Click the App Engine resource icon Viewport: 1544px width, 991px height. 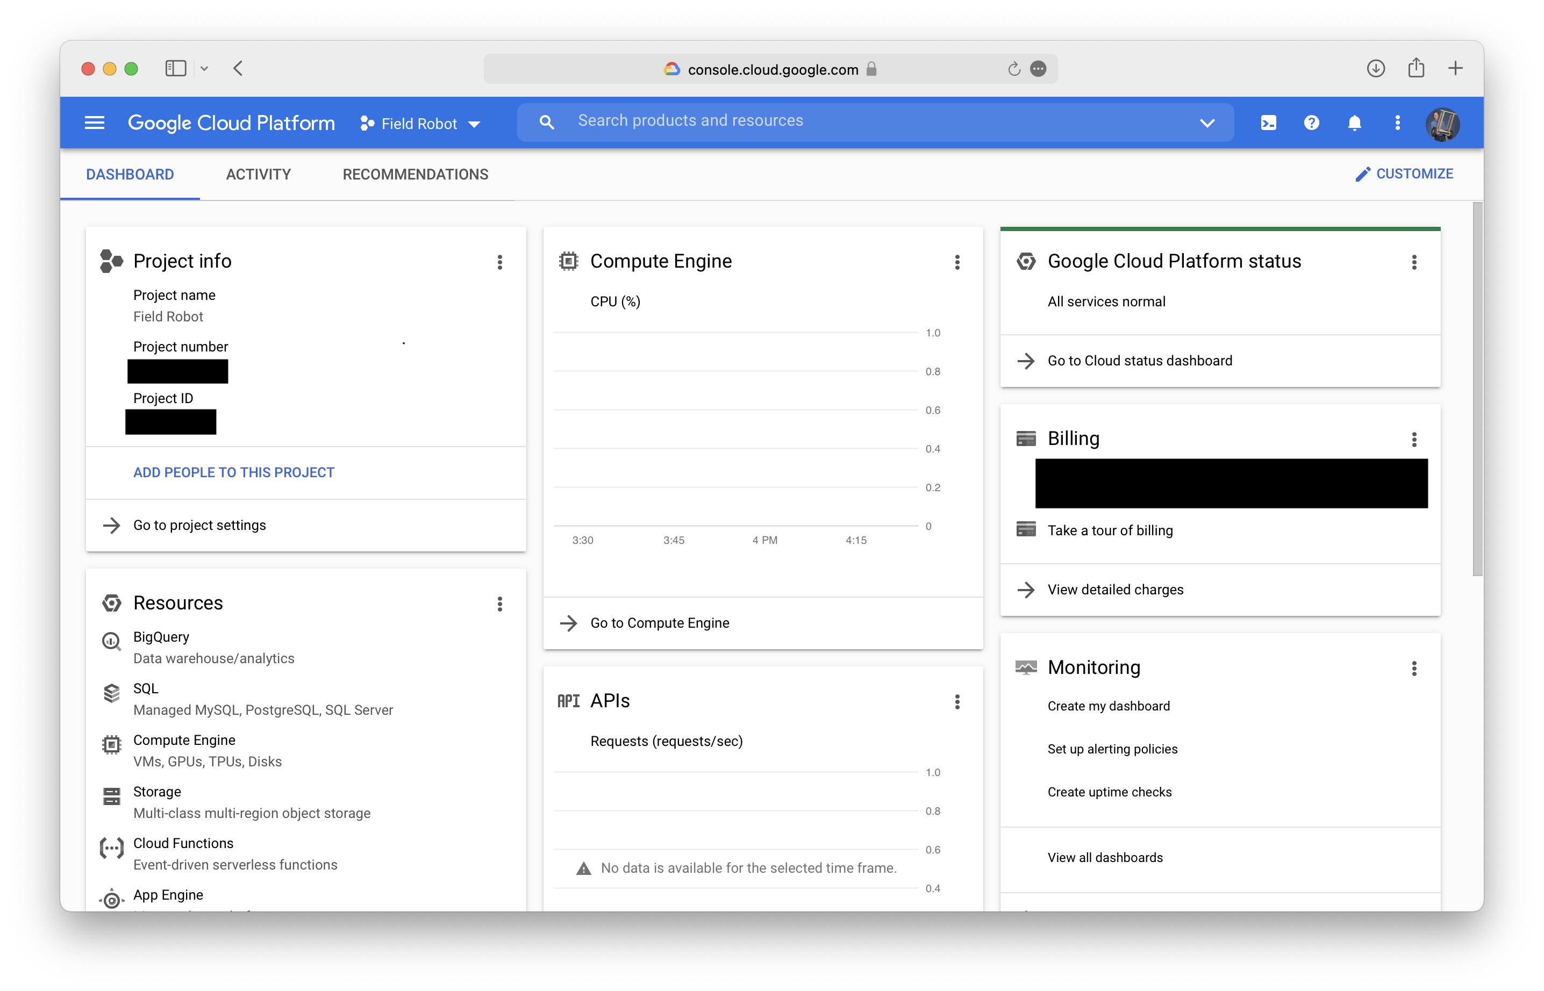pyautogui.click(x=111, y=900)
